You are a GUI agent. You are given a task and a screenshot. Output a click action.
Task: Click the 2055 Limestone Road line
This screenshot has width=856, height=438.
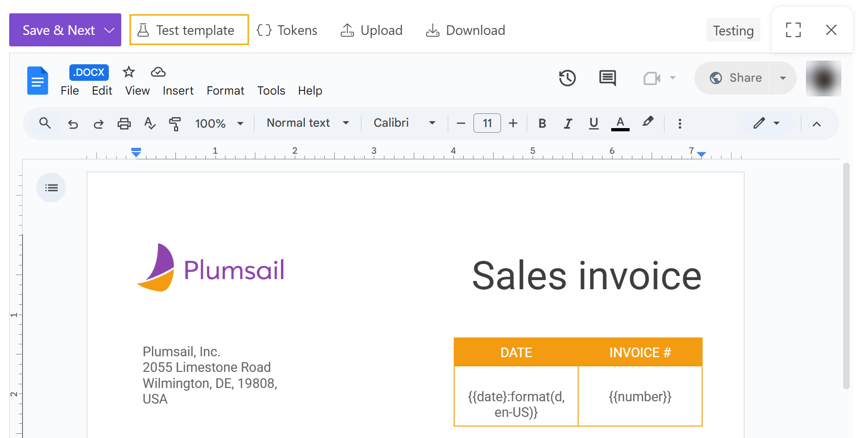(x=207, y=367)
